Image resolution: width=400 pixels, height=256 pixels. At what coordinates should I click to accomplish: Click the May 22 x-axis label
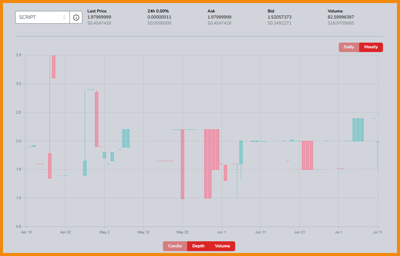tap(182, 232)
